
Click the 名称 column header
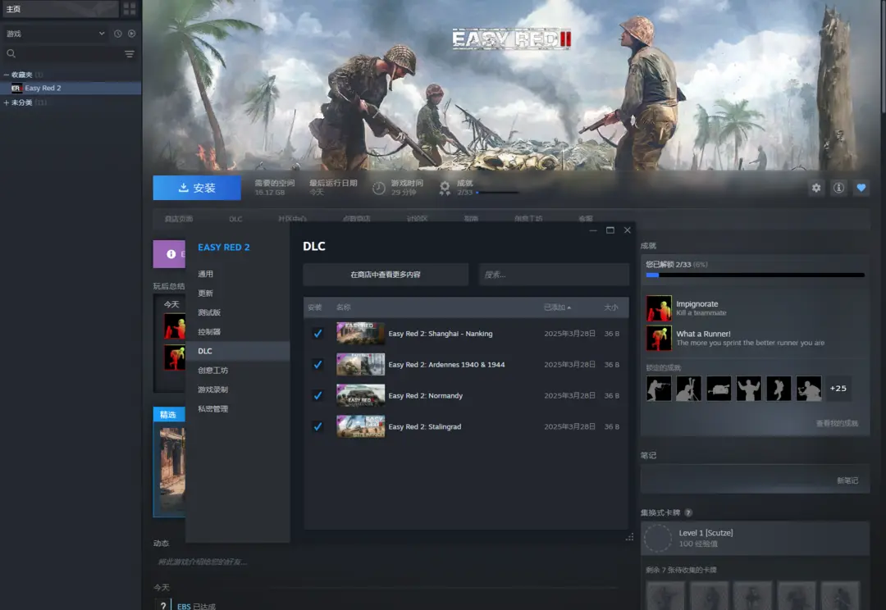343,307
